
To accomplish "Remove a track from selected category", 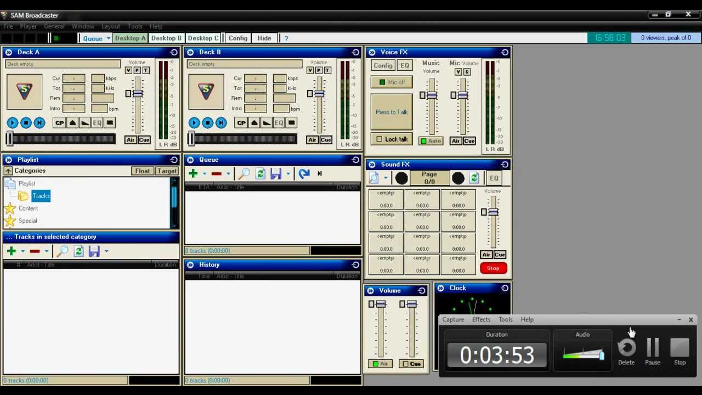I will (x=35, y=251).
